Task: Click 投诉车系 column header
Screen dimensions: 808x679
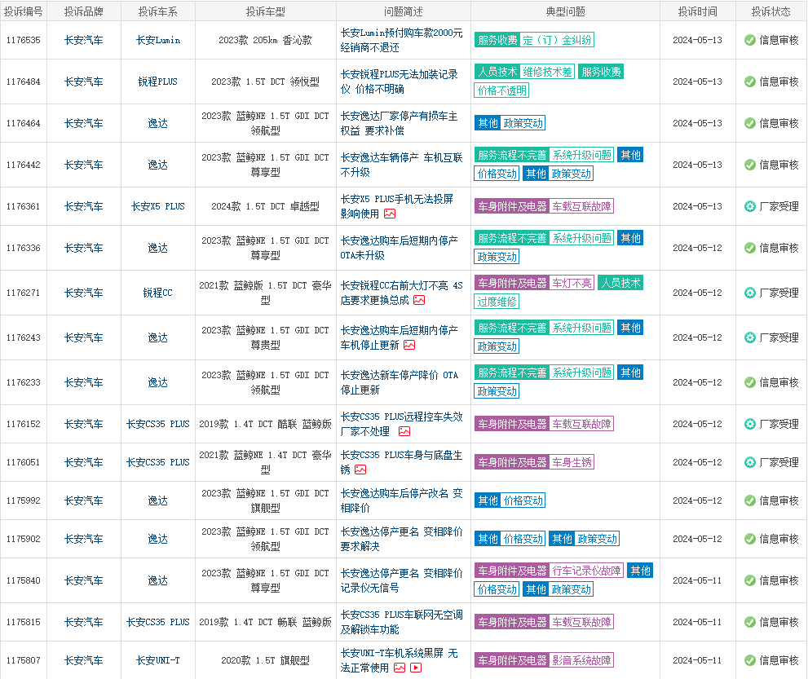Action: click(x=157, y=11)
